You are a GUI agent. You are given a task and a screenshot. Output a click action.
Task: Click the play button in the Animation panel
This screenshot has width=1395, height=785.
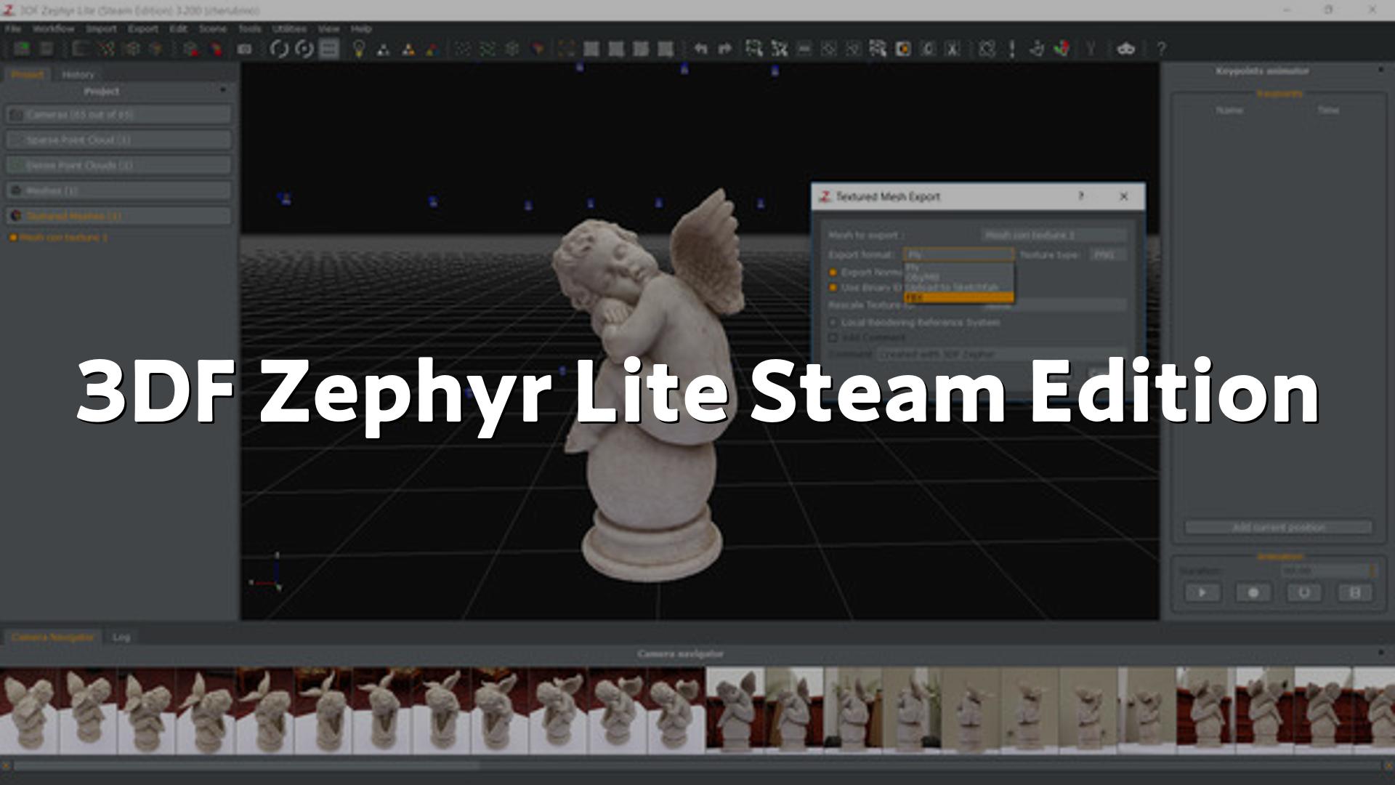tap(1202, 592)
